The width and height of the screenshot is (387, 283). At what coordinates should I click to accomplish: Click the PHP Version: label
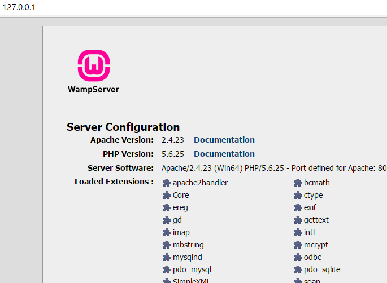128,154
